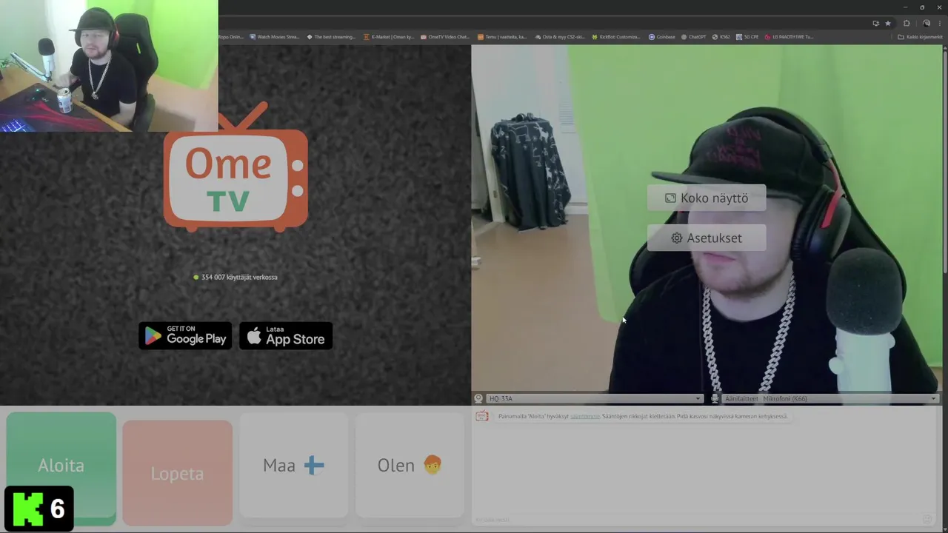Stop the chat with Lopeta button

point(177,473)
